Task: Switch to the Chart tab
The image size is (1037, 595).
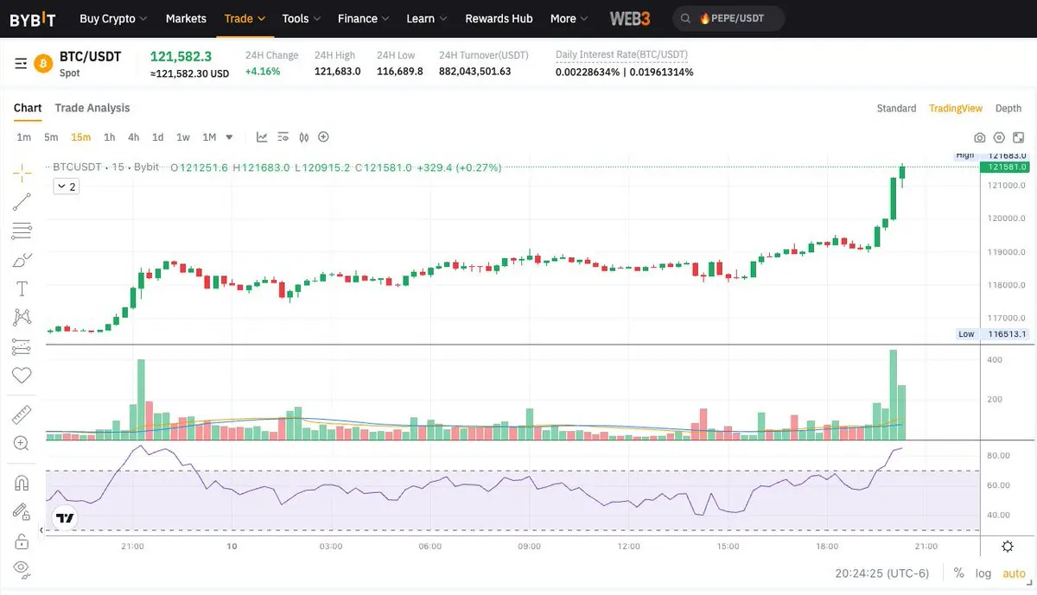Action: [x=28, y=108]
